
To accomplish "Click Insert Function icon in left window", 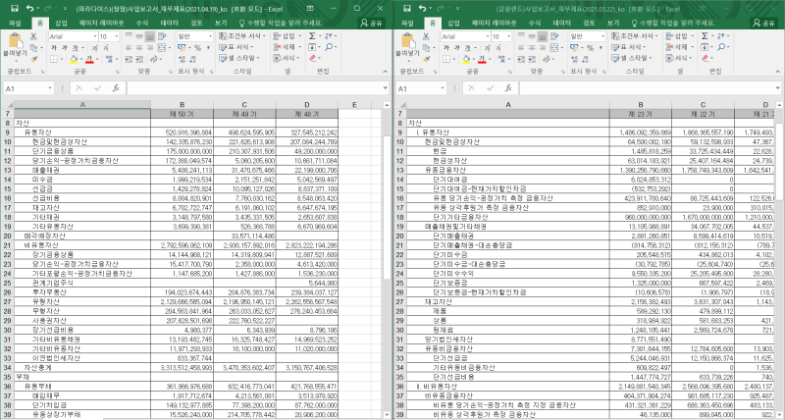I will tap(116, 88).
